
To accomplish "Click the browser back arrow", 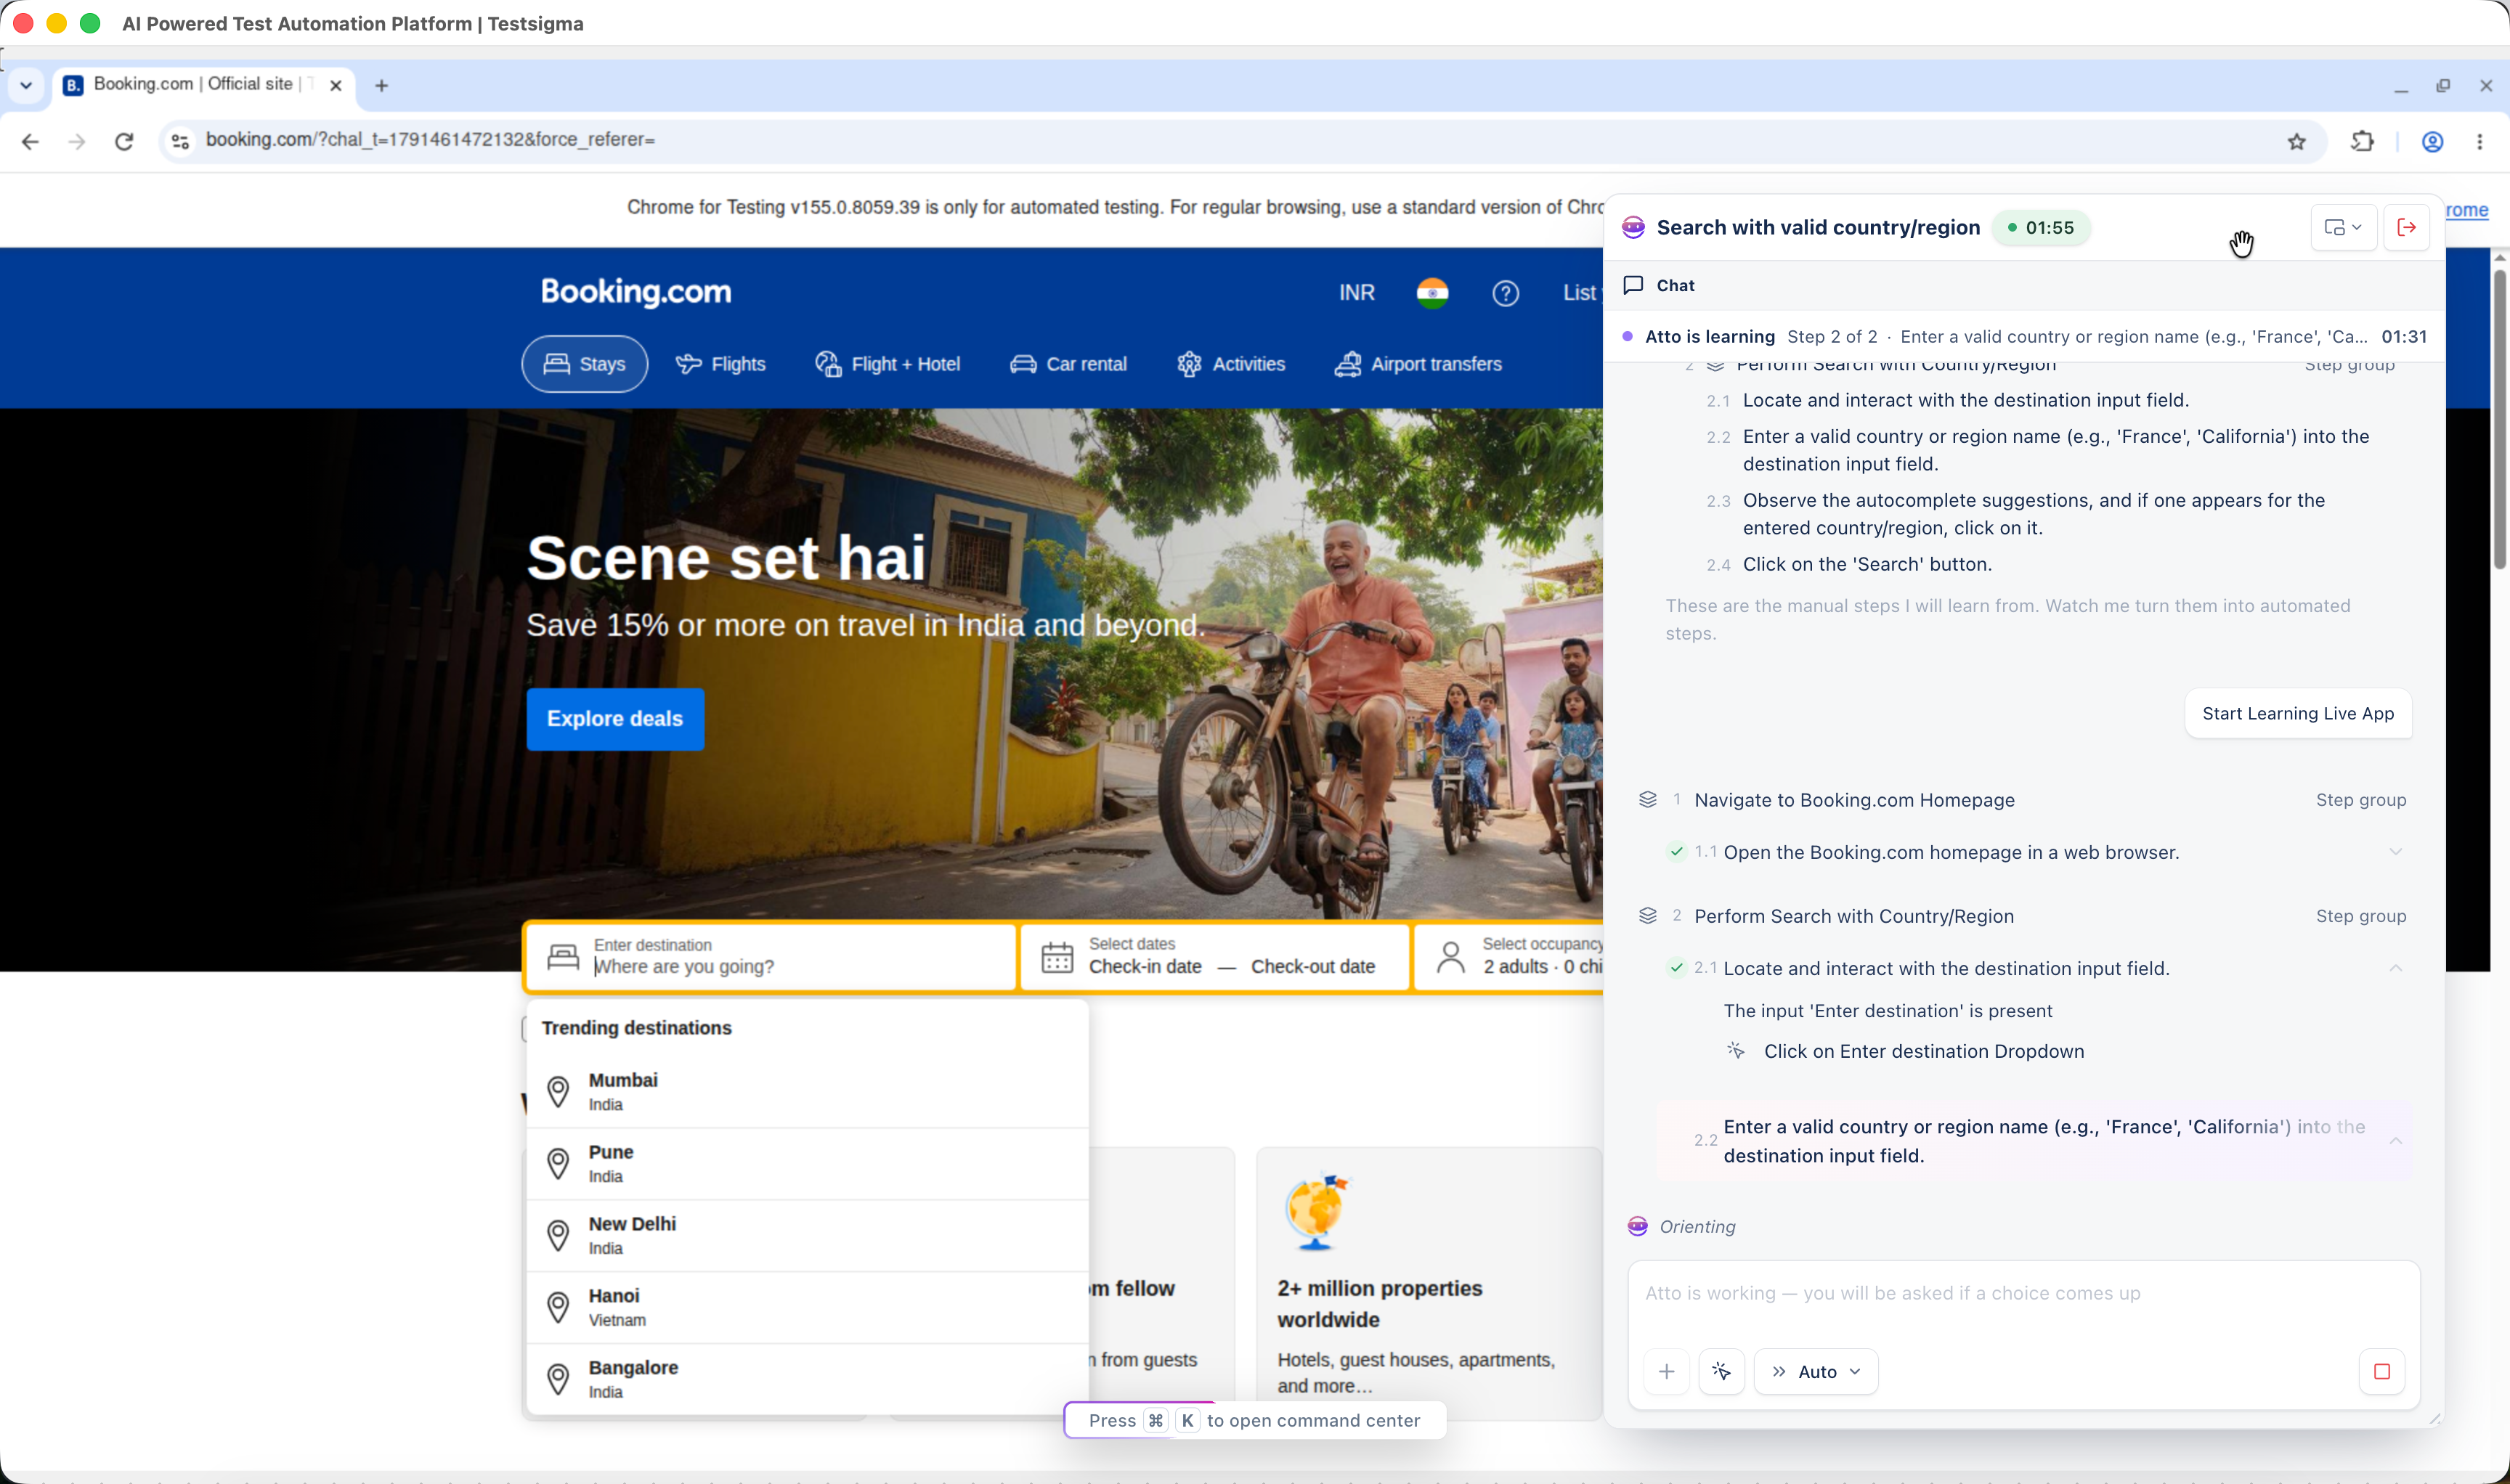I will 30,141.
